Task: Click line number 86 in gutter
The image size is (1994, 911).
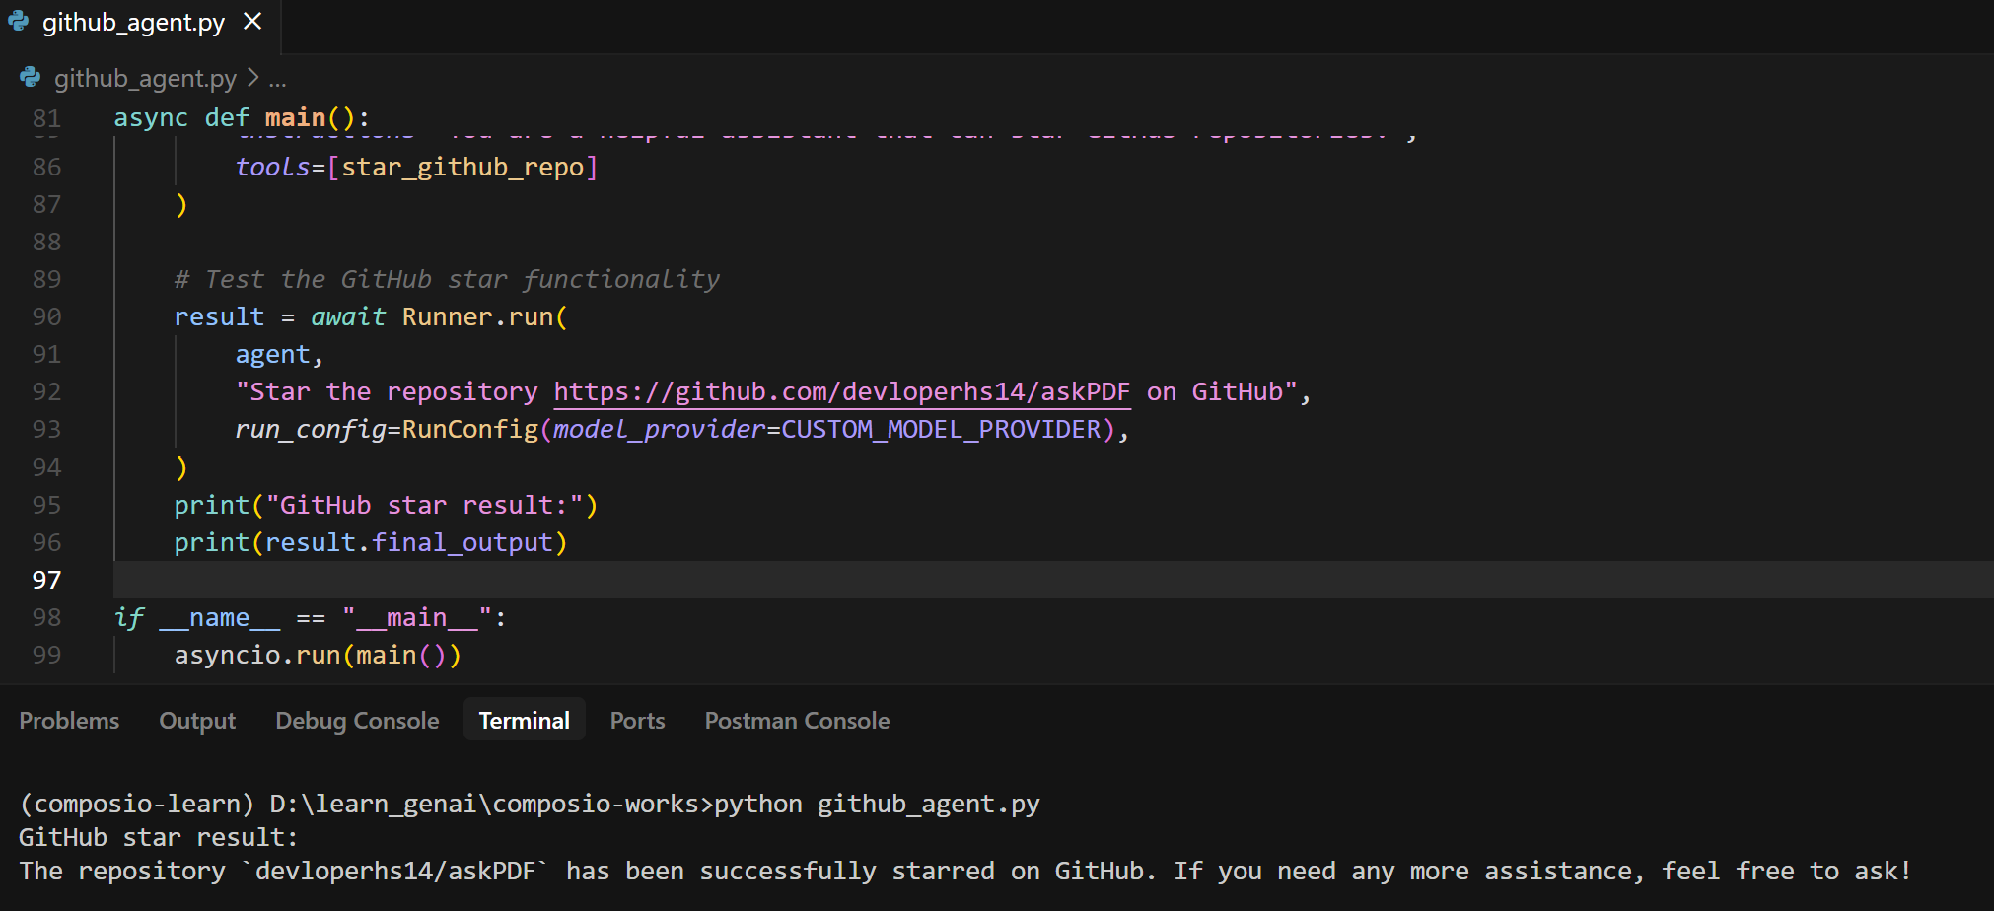Action: [46, 168]
